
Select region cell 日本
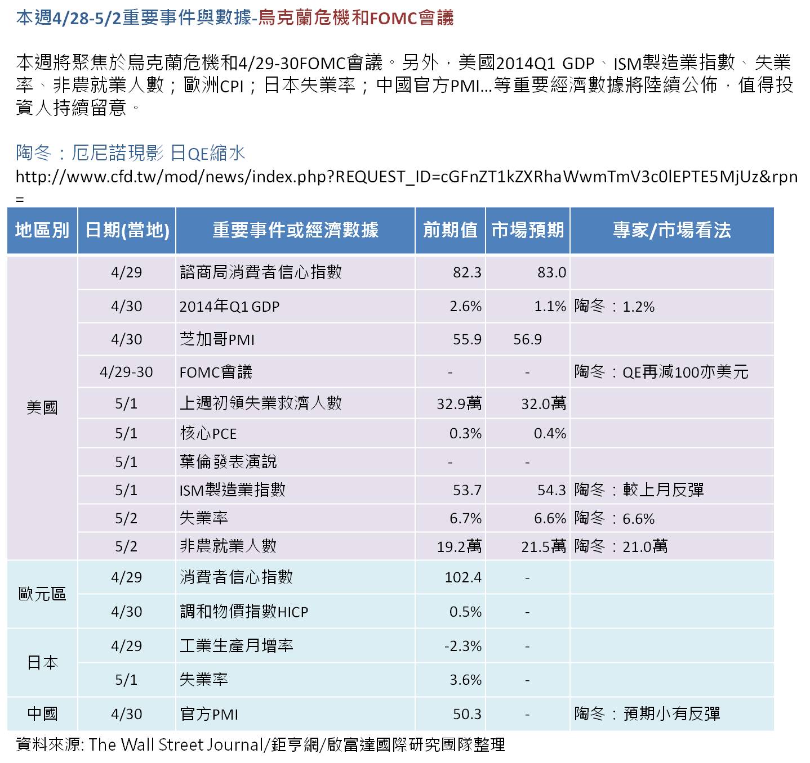pyautogui.click(x=42, y=663)
